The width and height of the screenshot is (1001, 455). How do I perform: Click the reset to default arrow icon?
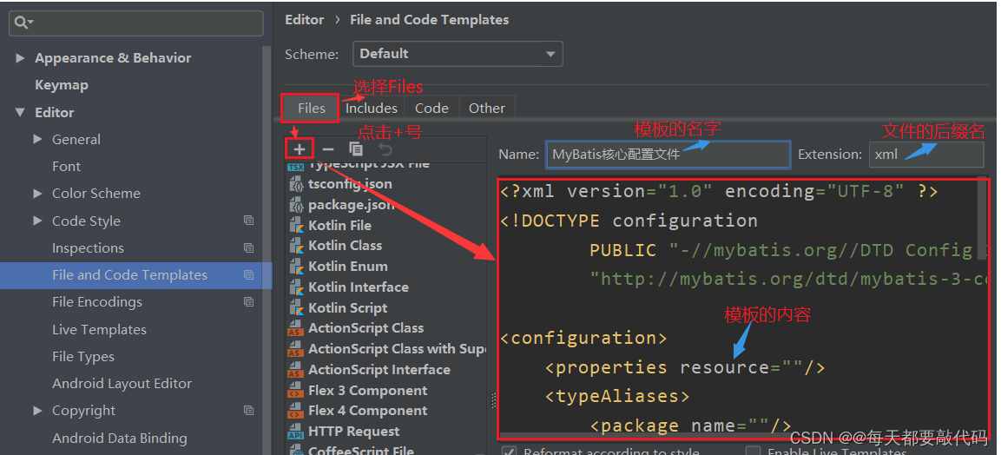pyautogui.click(x=385, y=149)
